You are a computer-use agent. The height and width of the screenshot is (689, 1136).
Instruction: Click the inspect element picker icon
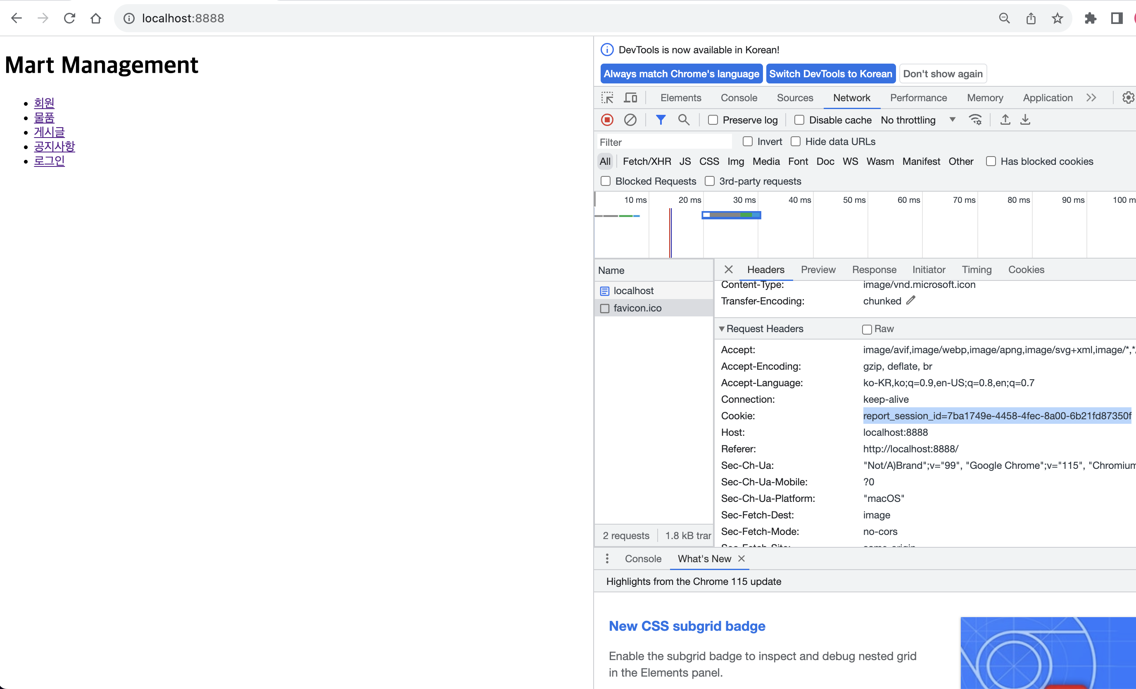coord(607,98)
